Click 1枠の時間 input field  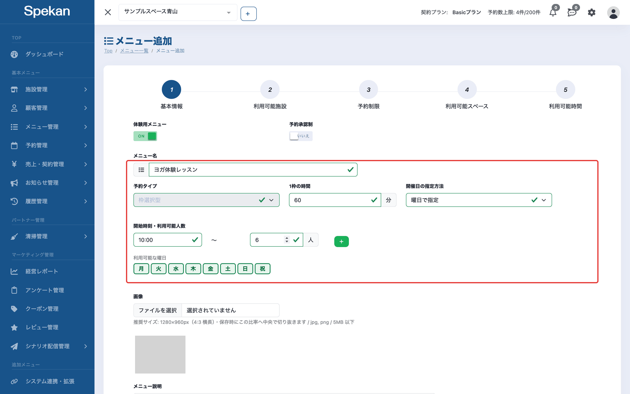pos(335,200)
